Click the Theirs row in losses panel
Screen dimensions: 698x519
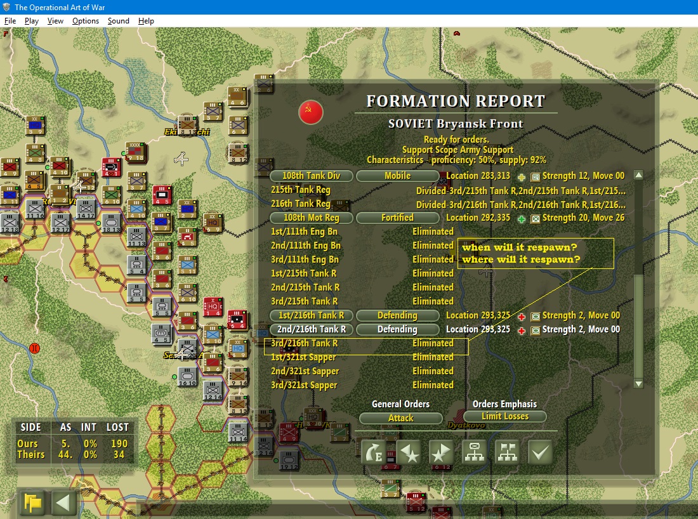point(72,454)
